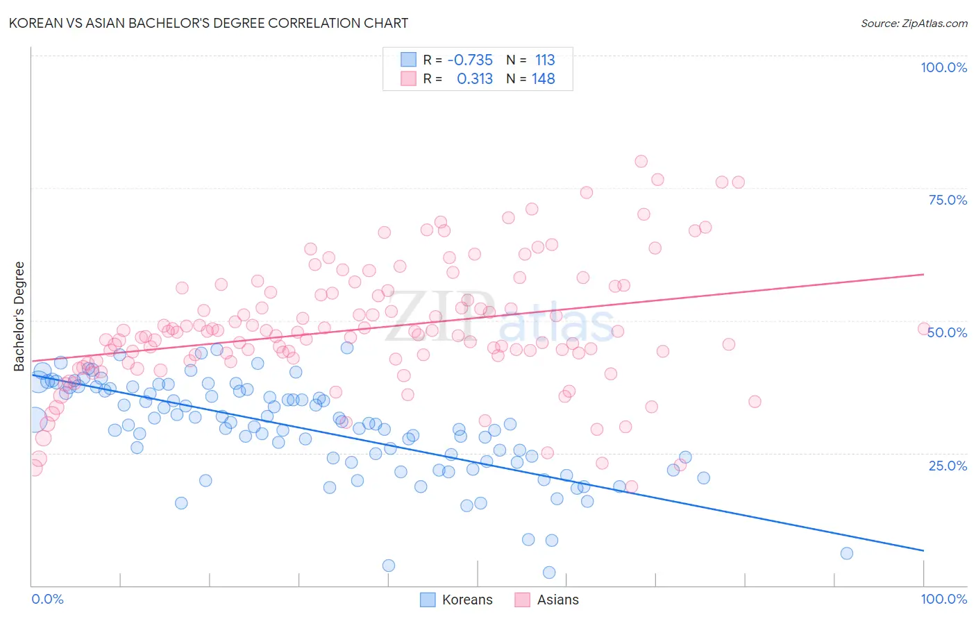
Task: Select the Koreans legend label
Action: (467, 600)
